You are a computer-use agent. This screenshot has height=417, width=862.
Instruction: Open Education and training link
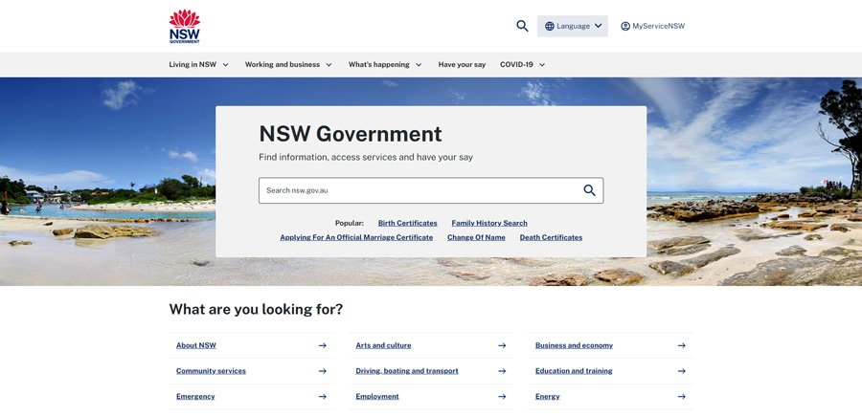(x=574, y=371)
